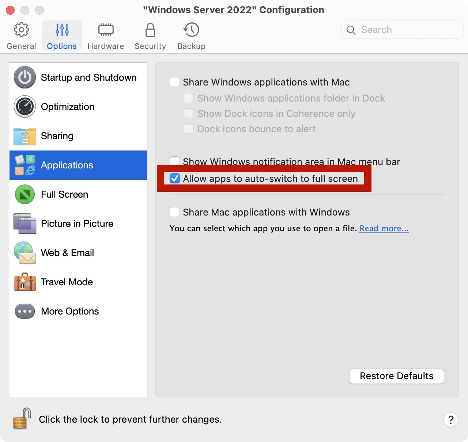Enable Share Windows applications with Mac
Viewport: 468px width, 442px height.
point(175,82)
